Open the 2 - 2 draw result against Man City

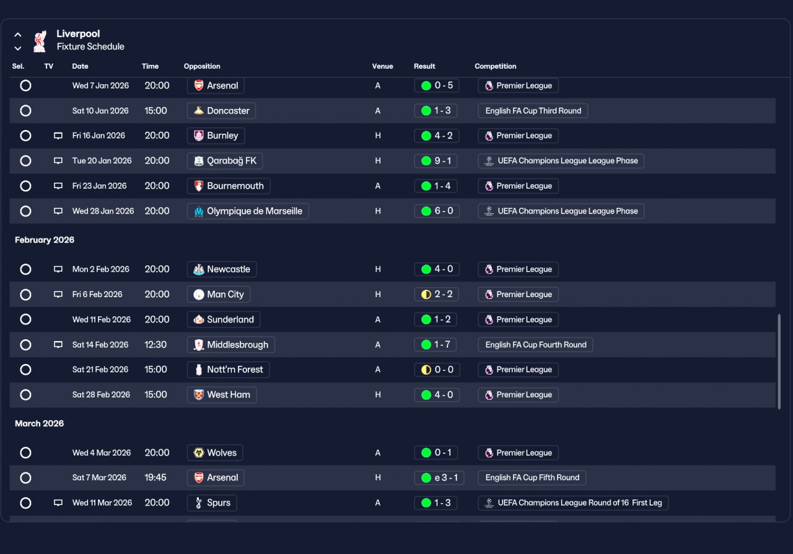tap(437, 295)
